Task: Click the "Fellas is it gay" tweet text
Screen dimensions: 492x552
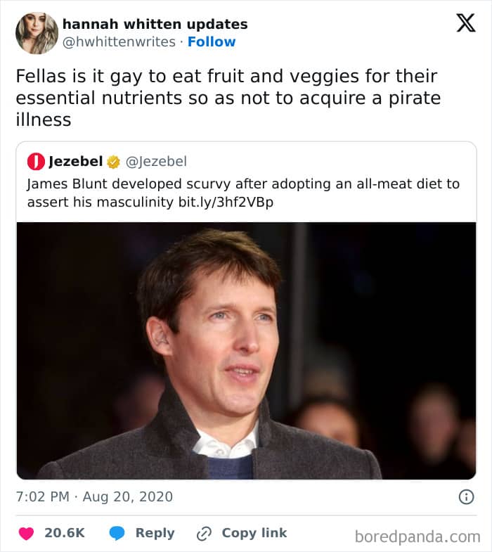Action: pyautogui.click(x=228, y=97)
